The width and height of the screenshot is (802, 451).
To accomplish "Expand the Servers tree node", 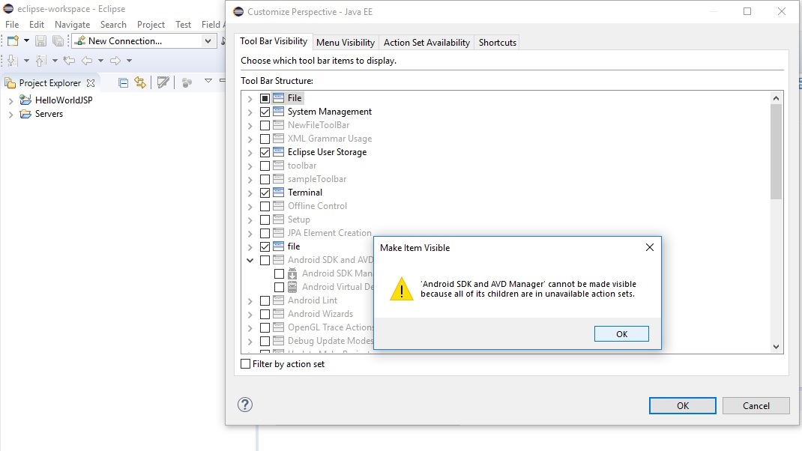I will click(10, 115).
